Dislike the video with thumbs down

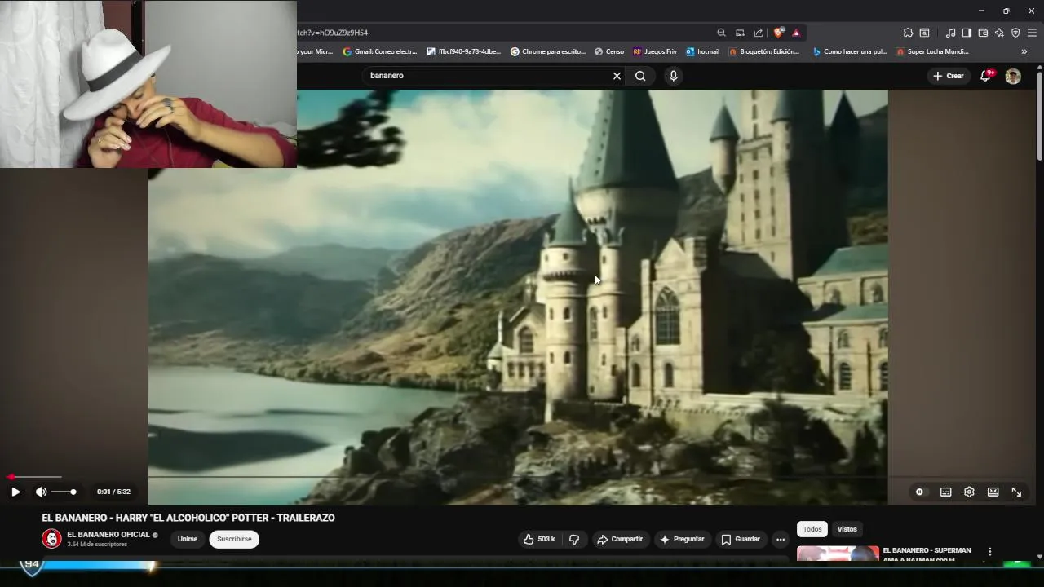574,539
